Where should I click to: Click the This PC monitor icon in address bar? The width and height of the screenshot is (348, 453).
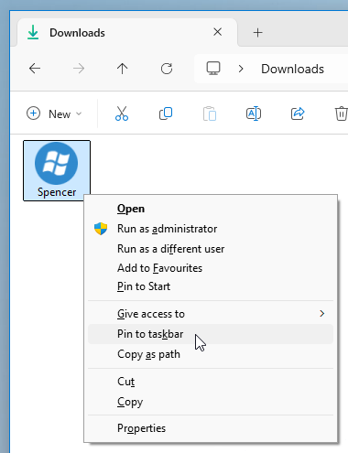point(213,69)
